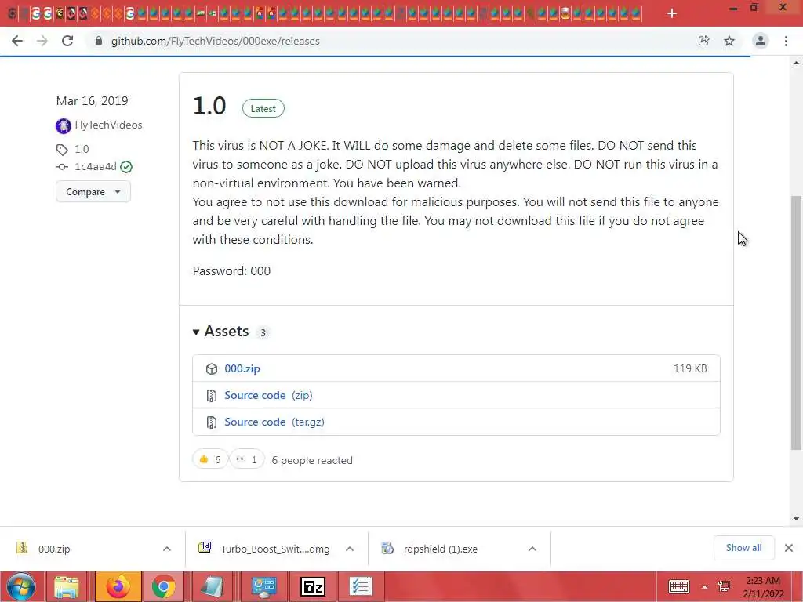Open the 1.0 tag link
This screenshot has height=602, width=803.
click(x=82, y=149)
